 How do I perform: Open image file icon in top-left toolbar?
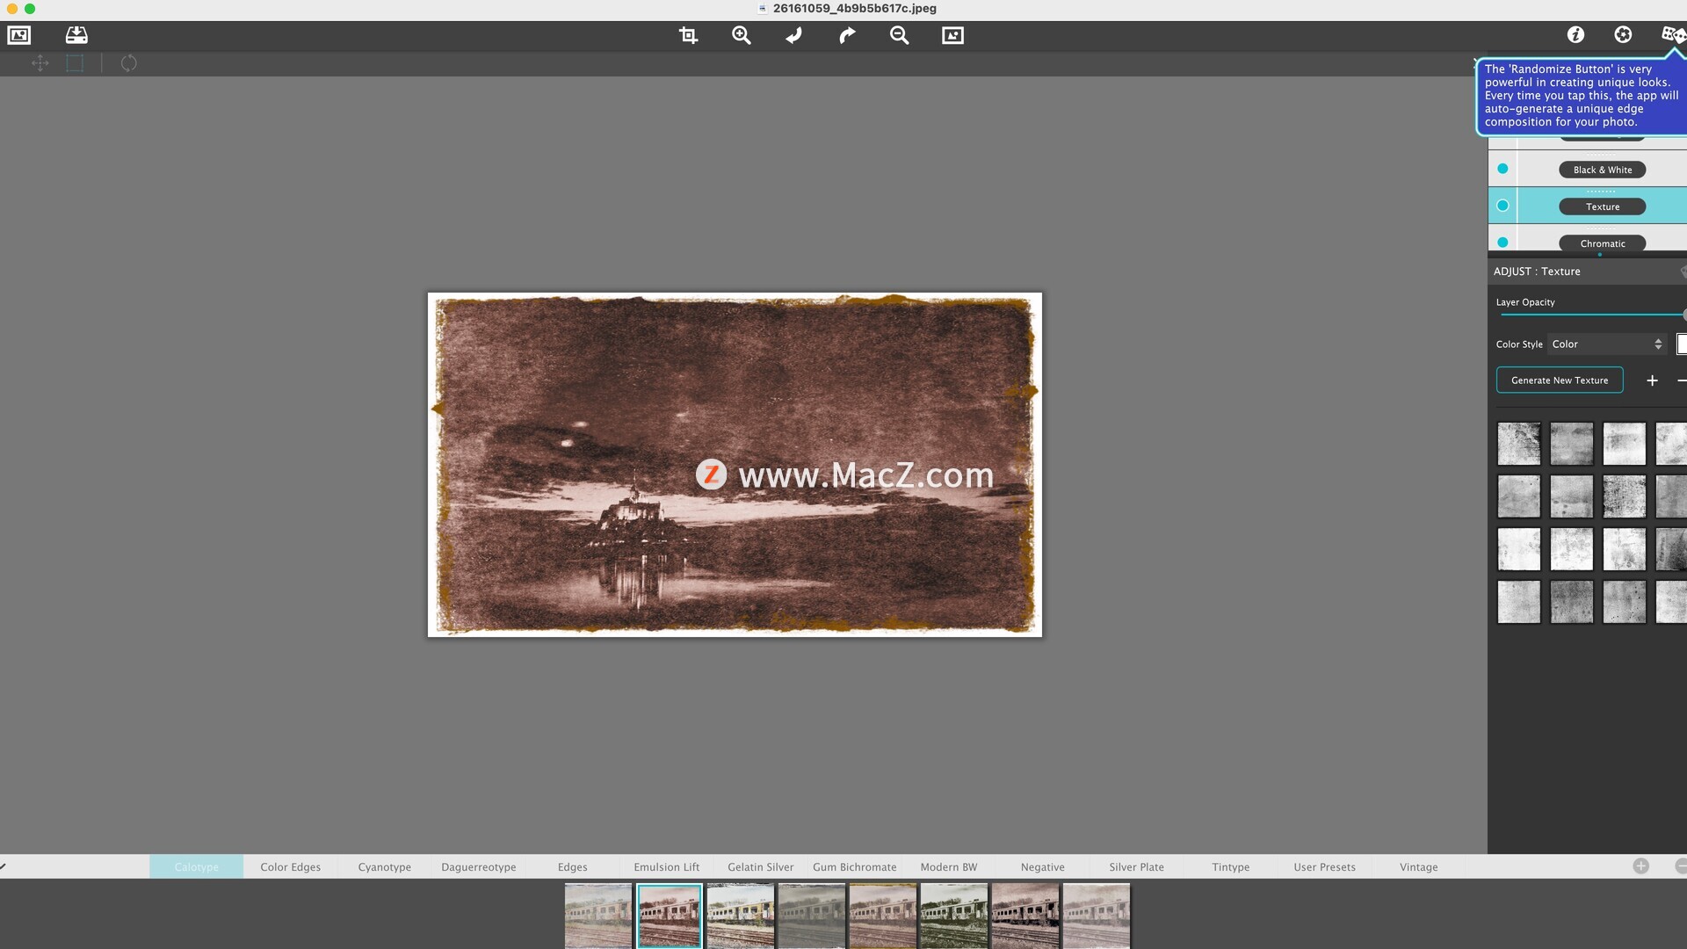point(18,35)
